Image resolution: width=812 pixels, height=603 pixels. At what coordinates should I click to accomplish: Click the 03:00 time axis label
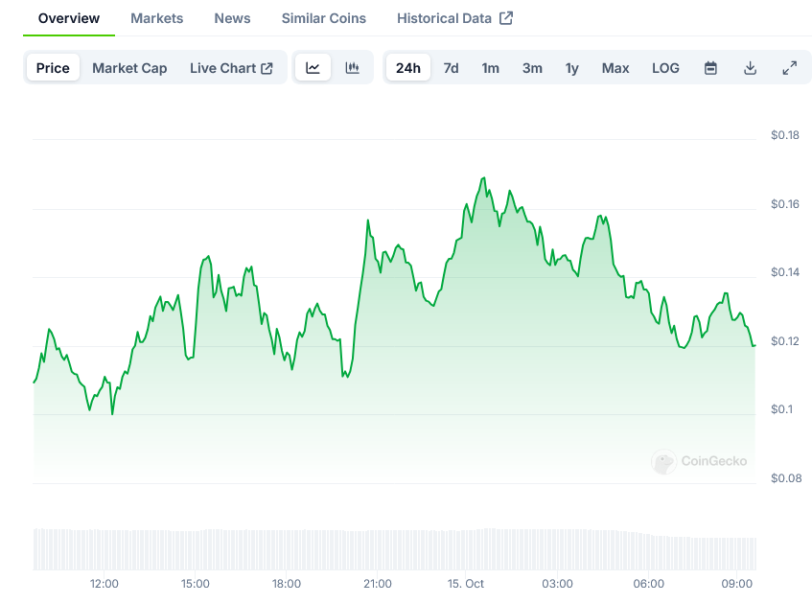click(x=557, y=584)
